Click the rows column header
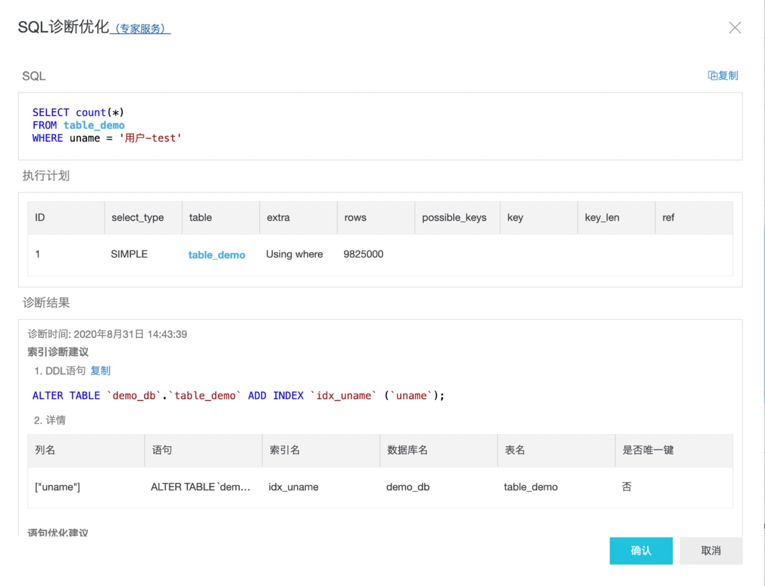The image size is (765, 586). tap(355, 218)
